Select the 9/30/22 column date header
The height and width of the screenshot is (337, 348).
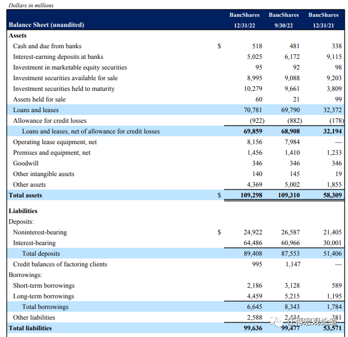tap(284, 26)
